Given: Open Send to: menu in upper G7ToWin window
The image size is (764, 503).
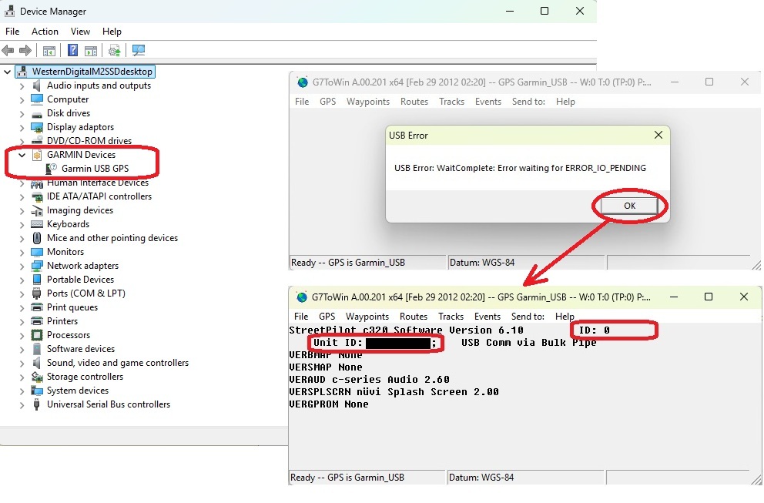Looking at the screenshot, I should 528,102.
